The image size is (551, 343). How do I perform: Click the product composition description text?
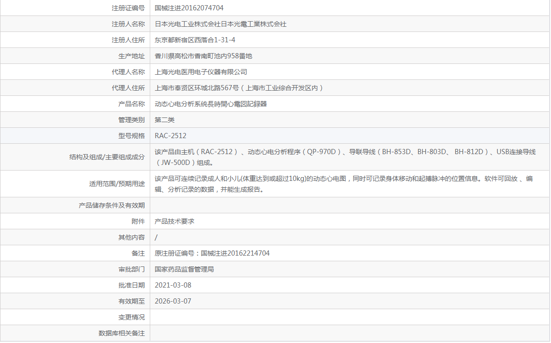click(x=345, y=157)
